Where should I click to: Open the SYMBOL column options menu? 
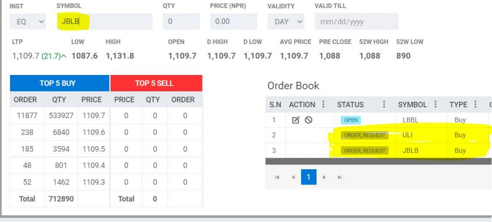[x=435, y=104]
